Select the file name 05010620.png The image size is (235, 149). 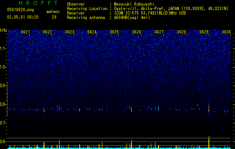[x=21, y=10]
